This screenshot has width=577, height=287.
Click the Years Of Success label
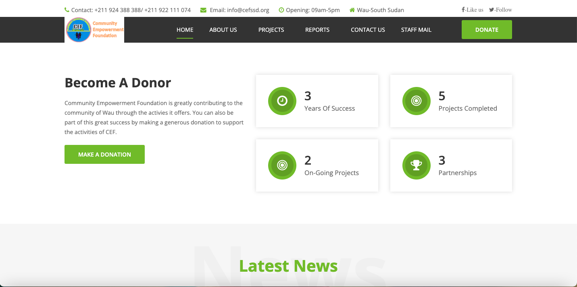coord(330,108)
